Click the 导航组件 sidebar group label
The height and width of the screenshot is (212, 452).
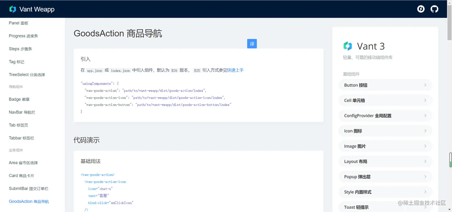(16, 87)
